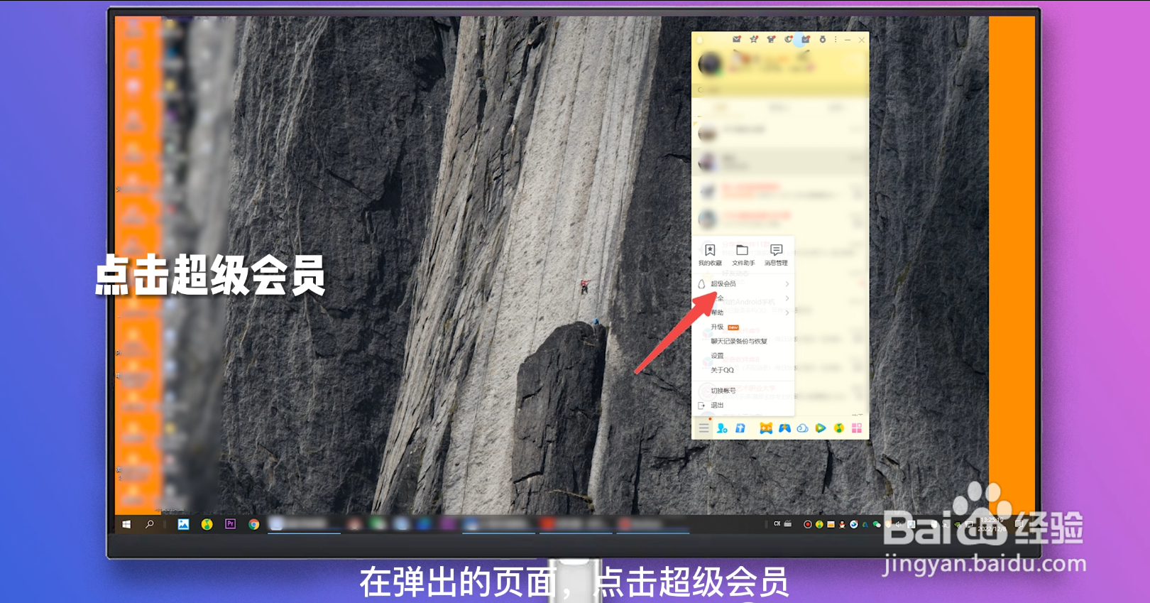Open the QQ mail envelope icon in title bar

pyautogui.click(x=737, y=39)
